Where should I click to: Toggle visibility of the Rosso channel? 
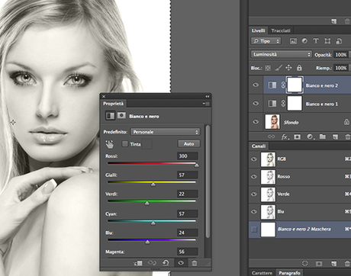[x=254, y=176]
